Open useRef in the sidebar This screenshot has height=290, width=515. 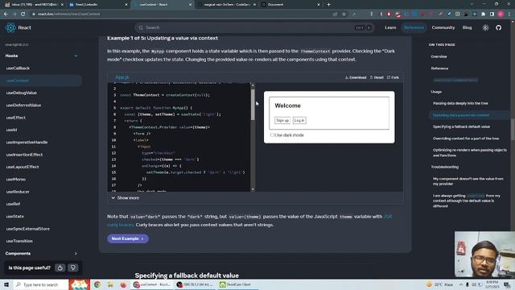[x=13, y=204]
